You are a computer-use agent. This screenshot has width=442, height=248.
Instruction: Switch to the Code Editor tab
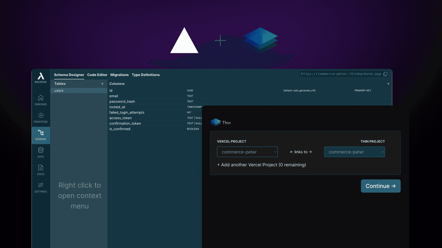(97, 75)
